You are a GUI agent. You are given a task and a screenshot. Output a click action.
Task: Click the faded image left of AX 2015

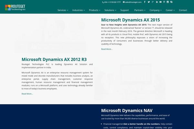[x=50, y=35]
